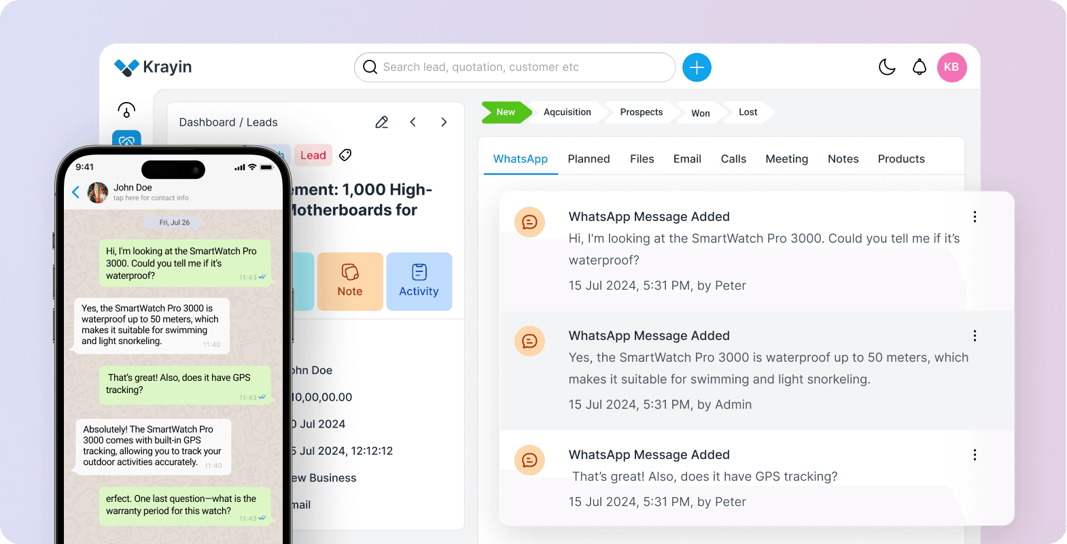
Task: Open options menu for first WhatsApp message
Action: pos(975,217)
